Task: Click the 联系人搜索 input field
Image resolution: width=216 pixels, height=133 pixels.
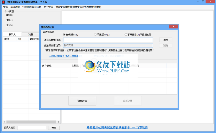Action: tap(32, 128)
